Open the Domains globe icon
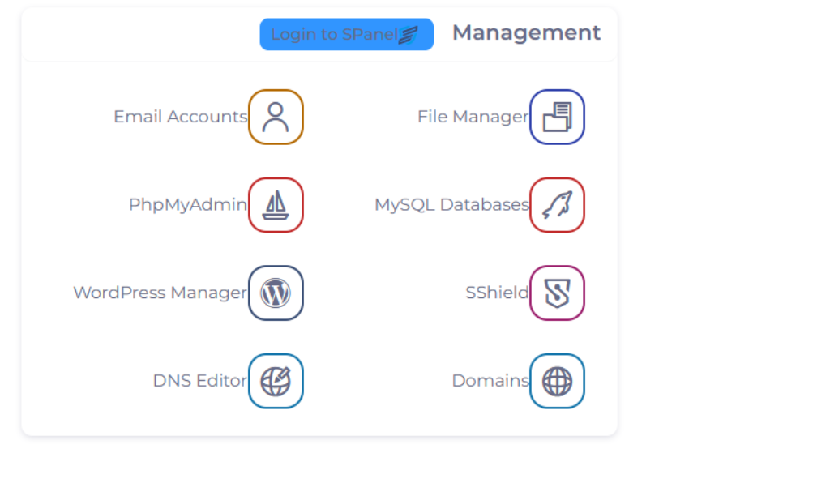Viewport: 830px width, 483px height. pyautogui.click(x=557, y=381)
